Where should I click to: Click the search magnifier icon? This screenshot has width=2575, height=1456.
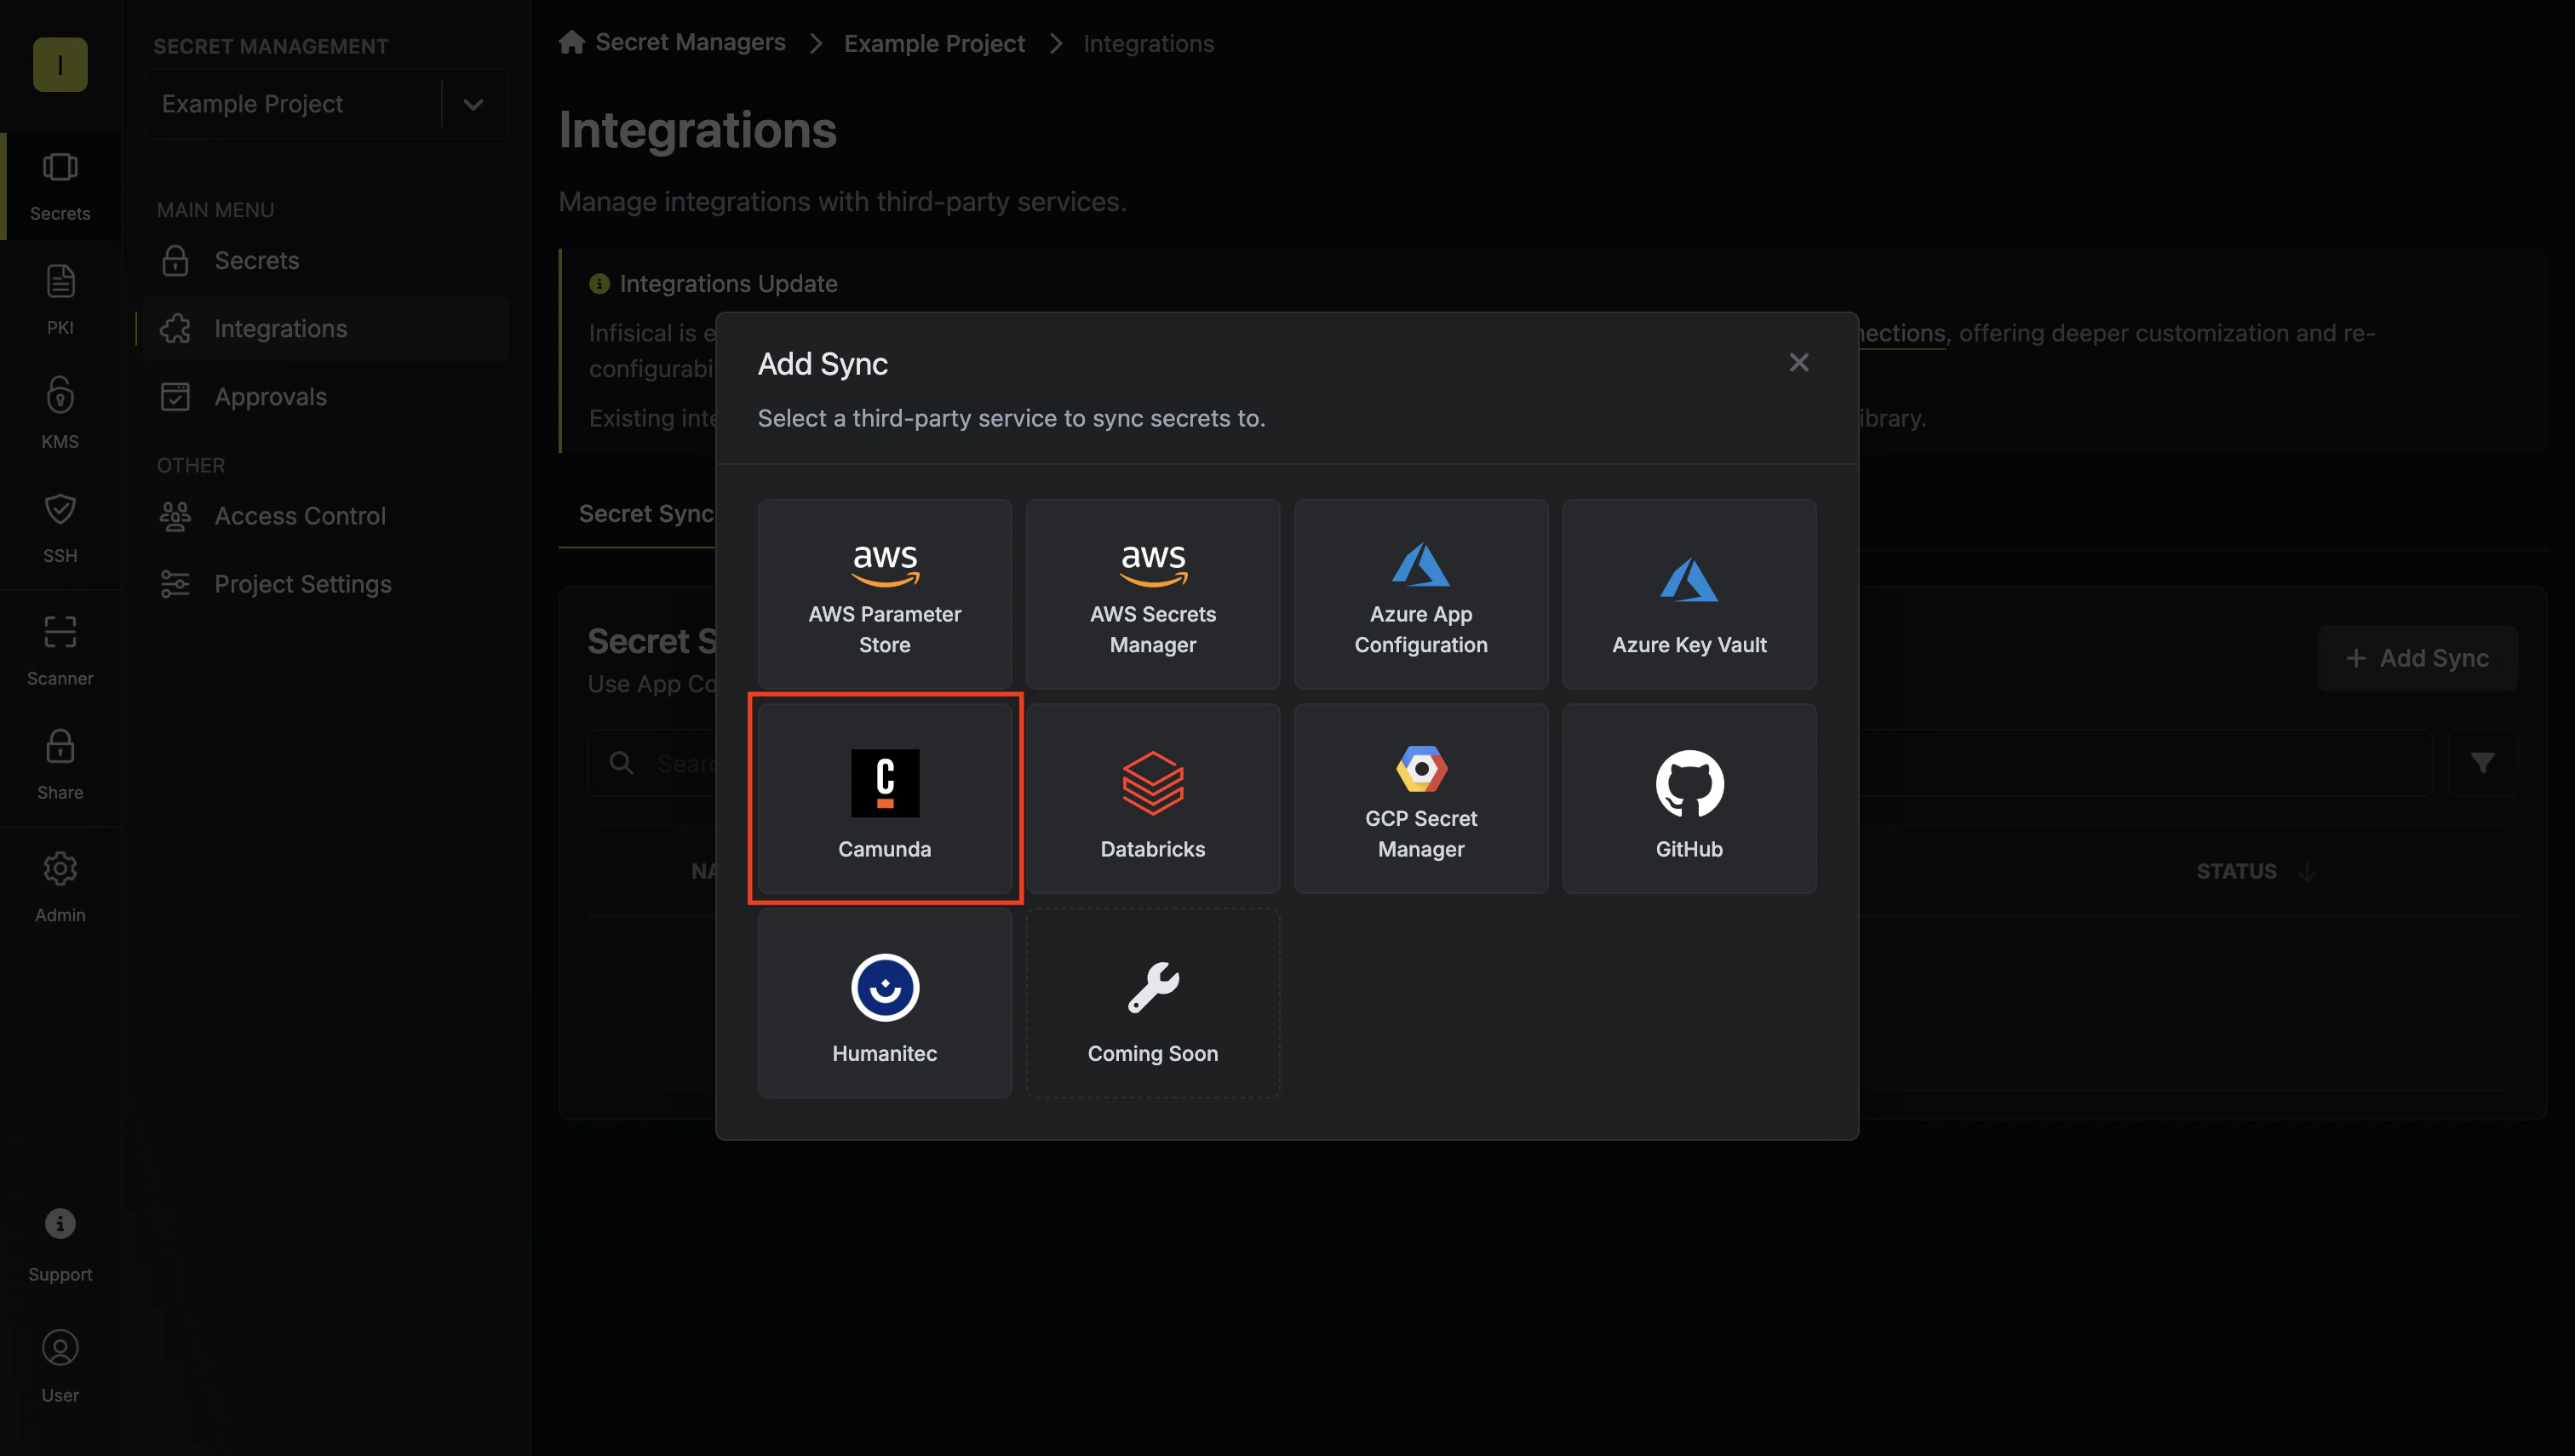(x=621, y=763)
